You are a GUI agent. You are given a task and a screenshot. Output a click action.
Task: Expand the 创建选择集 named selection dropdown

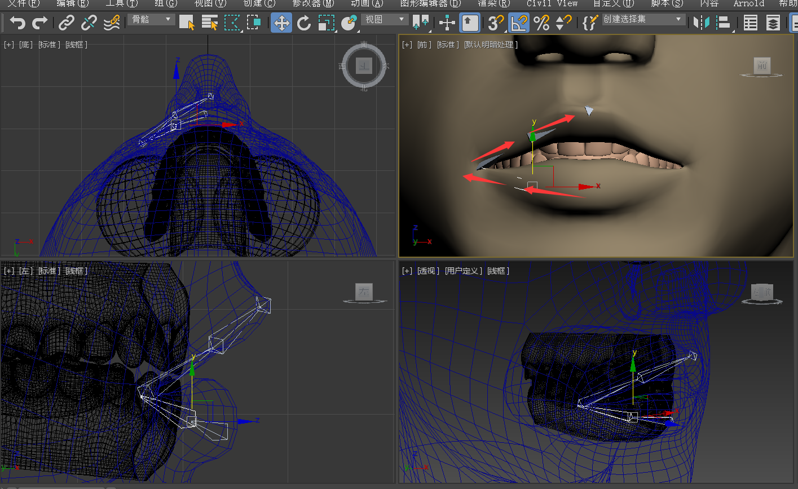coord(643,20)
